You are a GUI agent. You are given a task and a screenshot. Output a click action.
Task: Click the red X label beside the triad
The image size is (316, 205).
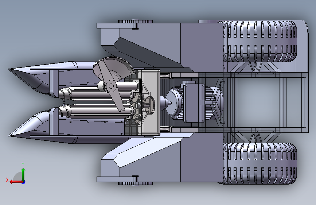click(x=7, y=180)
